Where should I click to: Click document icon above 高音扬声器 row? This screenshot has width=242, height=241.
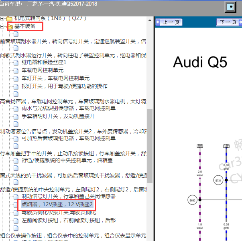16,94
